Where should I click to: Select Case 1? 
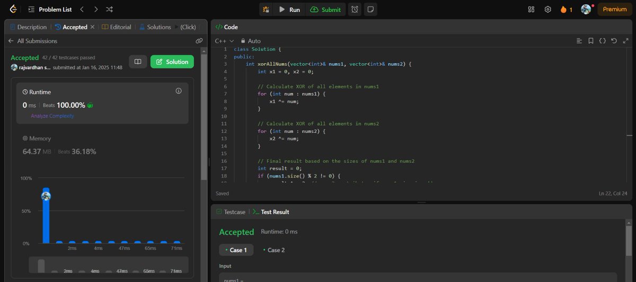(236, 250)
